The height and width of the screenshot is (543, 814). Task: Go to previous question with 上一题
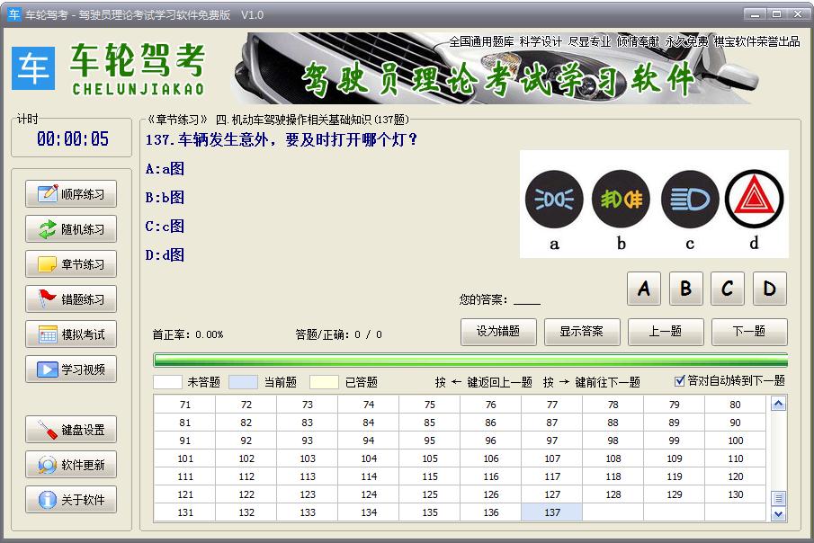666,332
